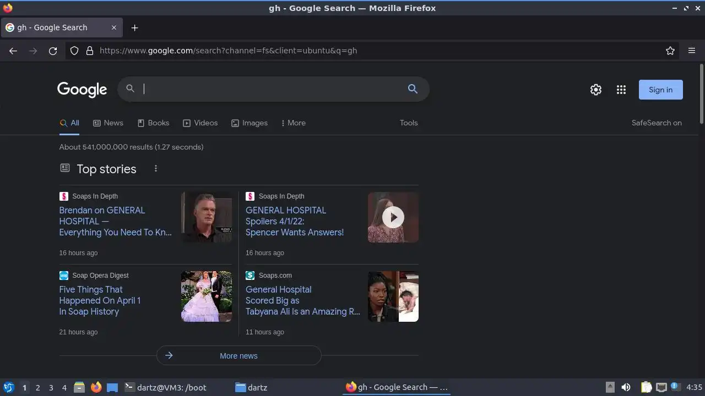The image size is (705, 396).
Task: Click the blue desktop icon in taskbar
Action: [x=112, y=387]
